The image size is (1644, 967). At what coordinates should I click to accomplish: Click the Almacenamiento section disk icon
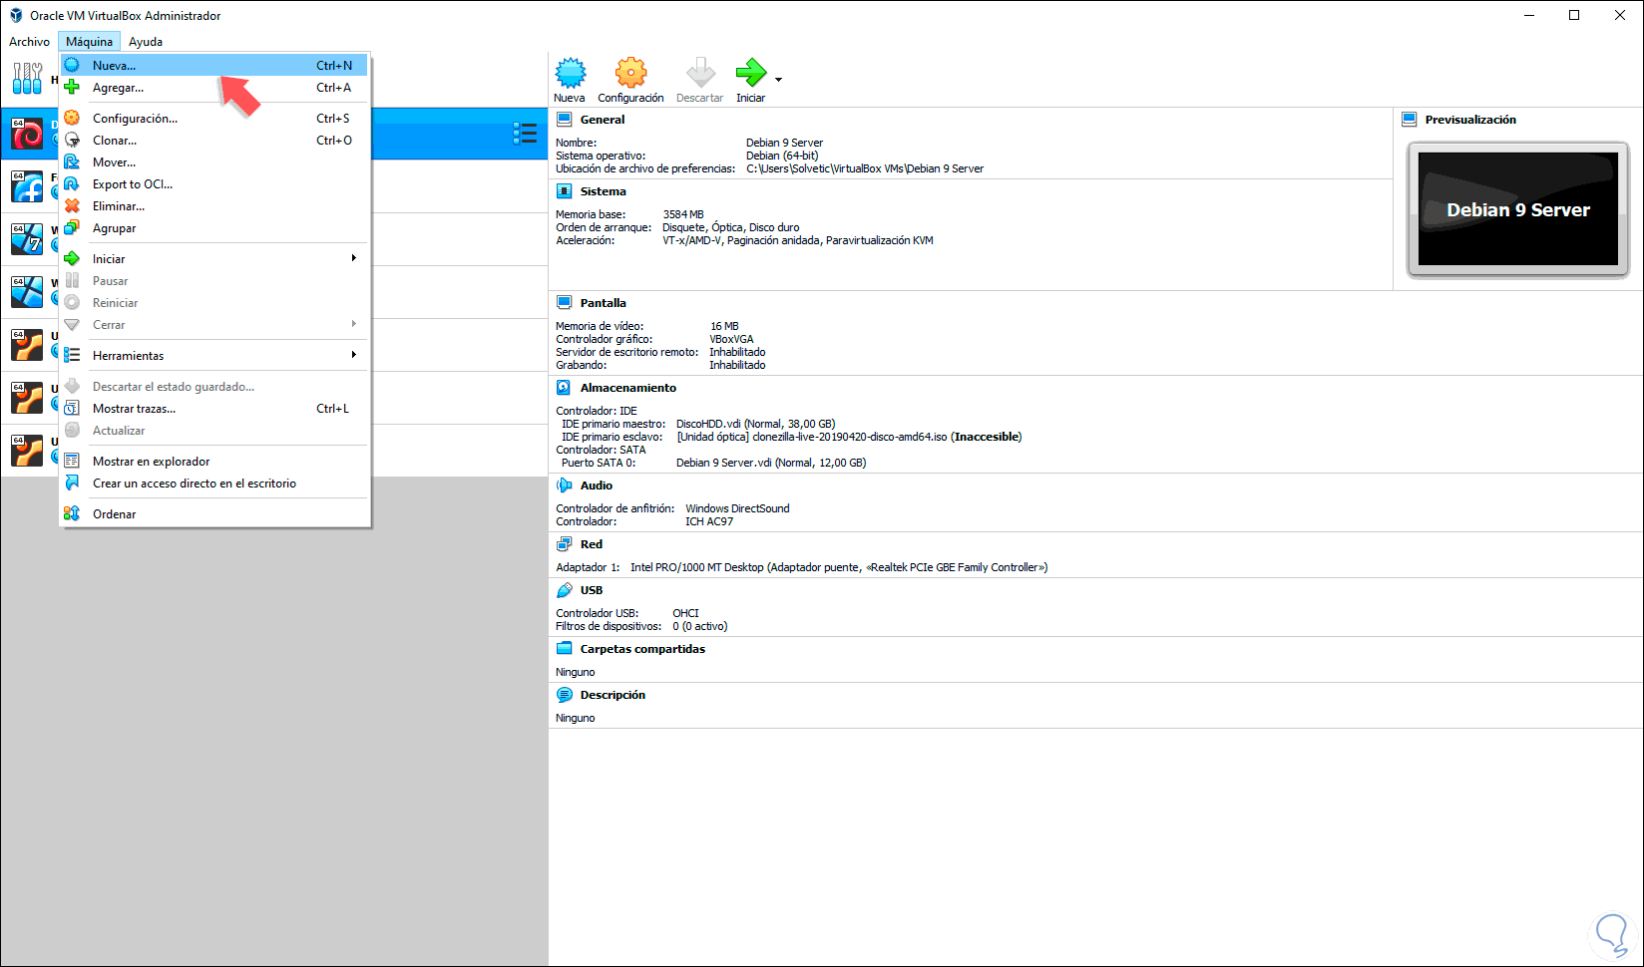tap(565, 388)
